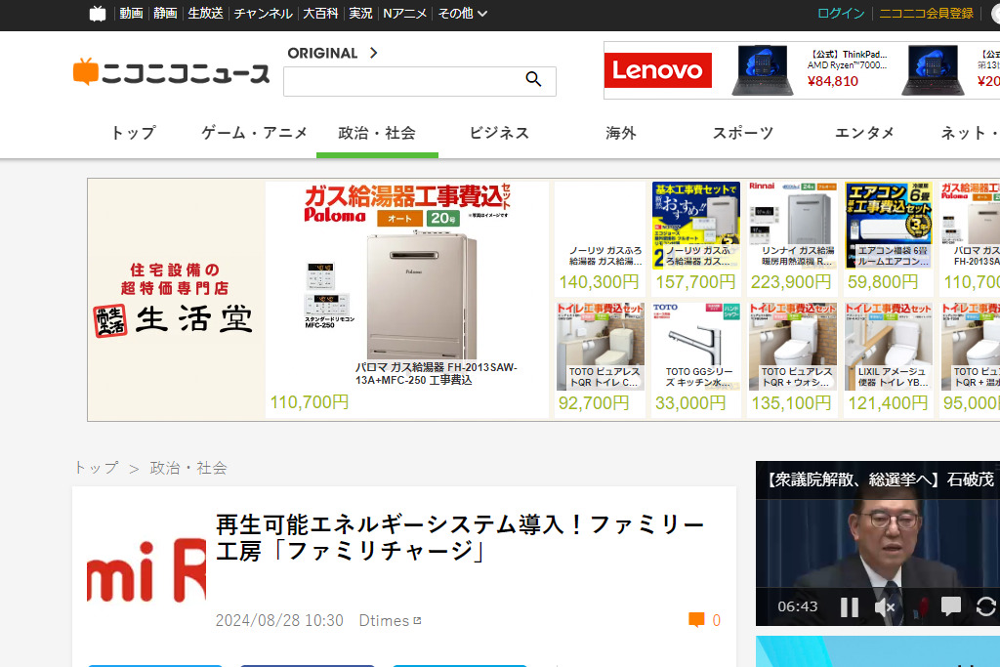Unmute the video player sound

pos(885,606)
